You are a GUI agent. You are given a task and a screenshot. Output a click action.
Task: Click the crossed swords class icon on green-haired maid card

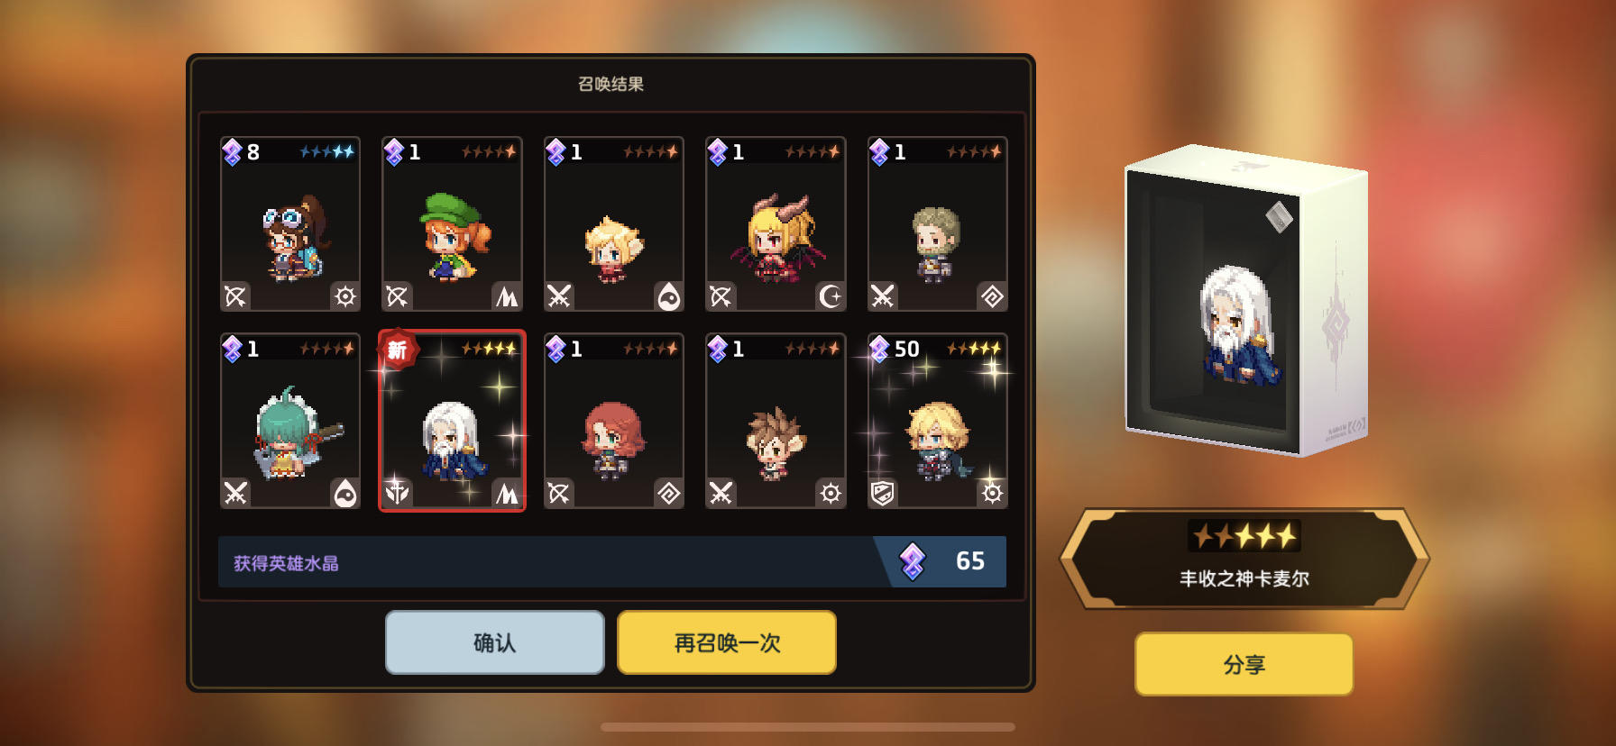(x=235, y=493)
